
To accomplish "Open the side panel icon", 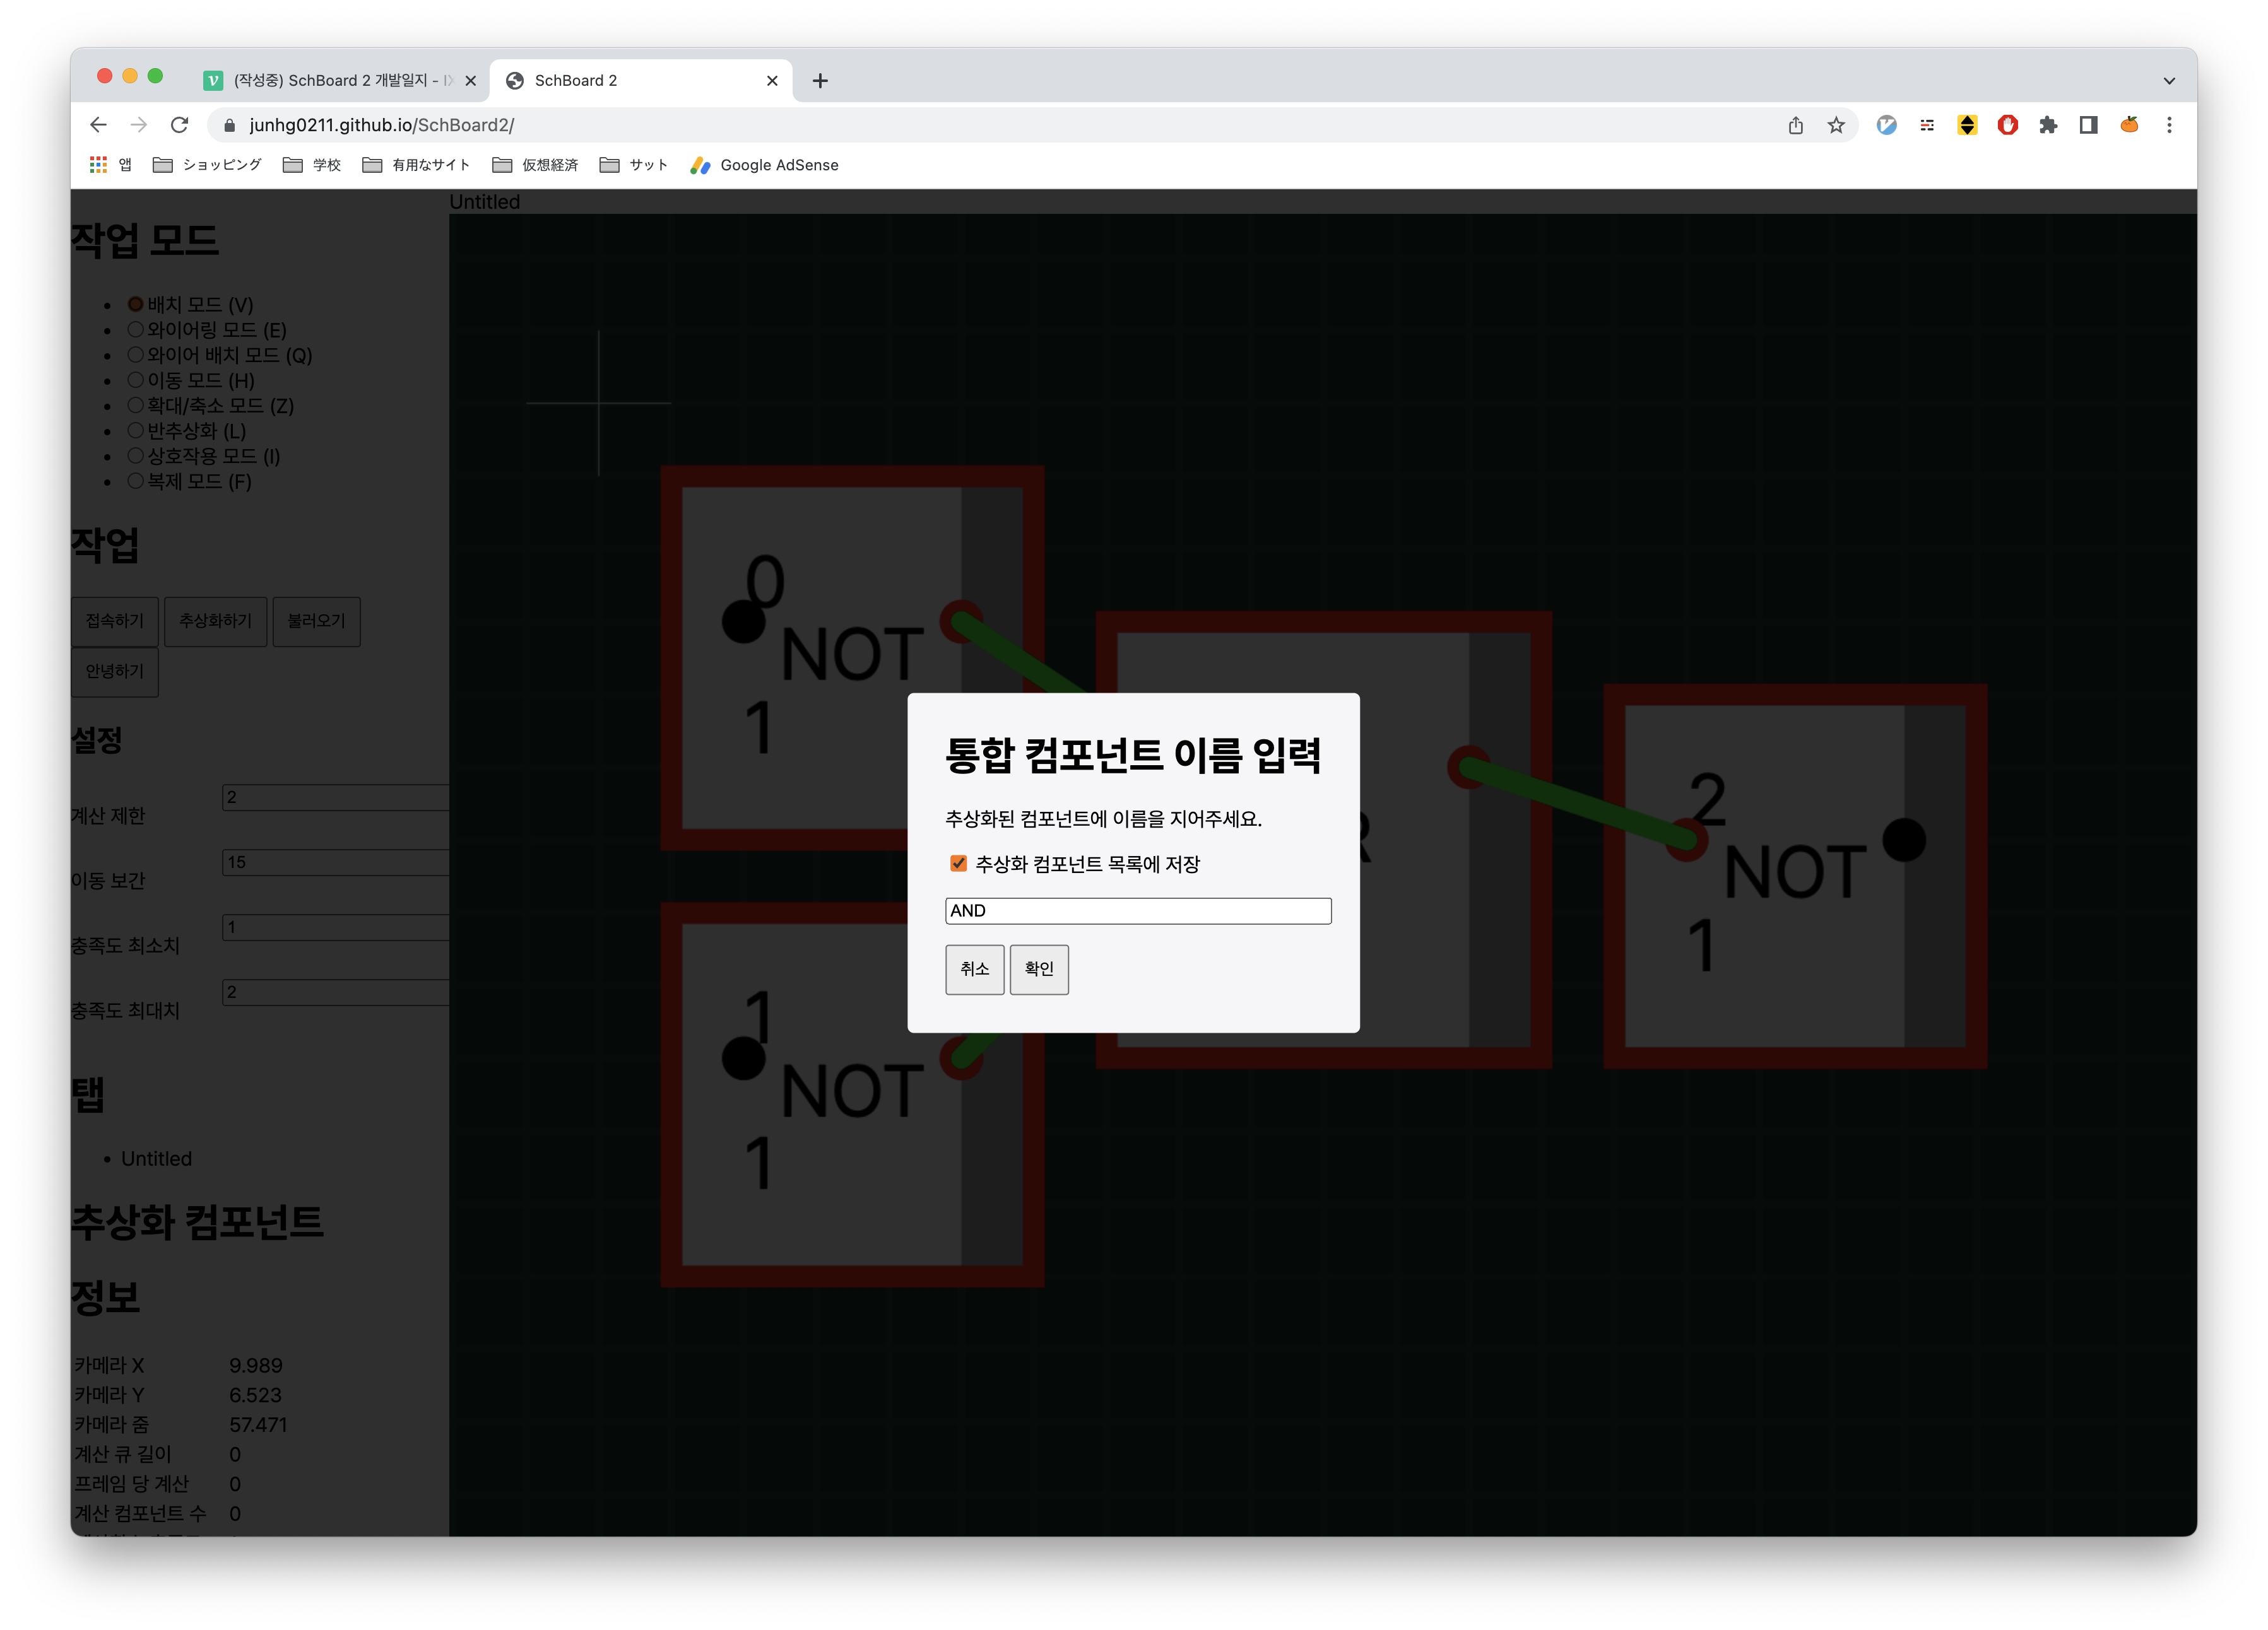I will (x=2088, y=125).
